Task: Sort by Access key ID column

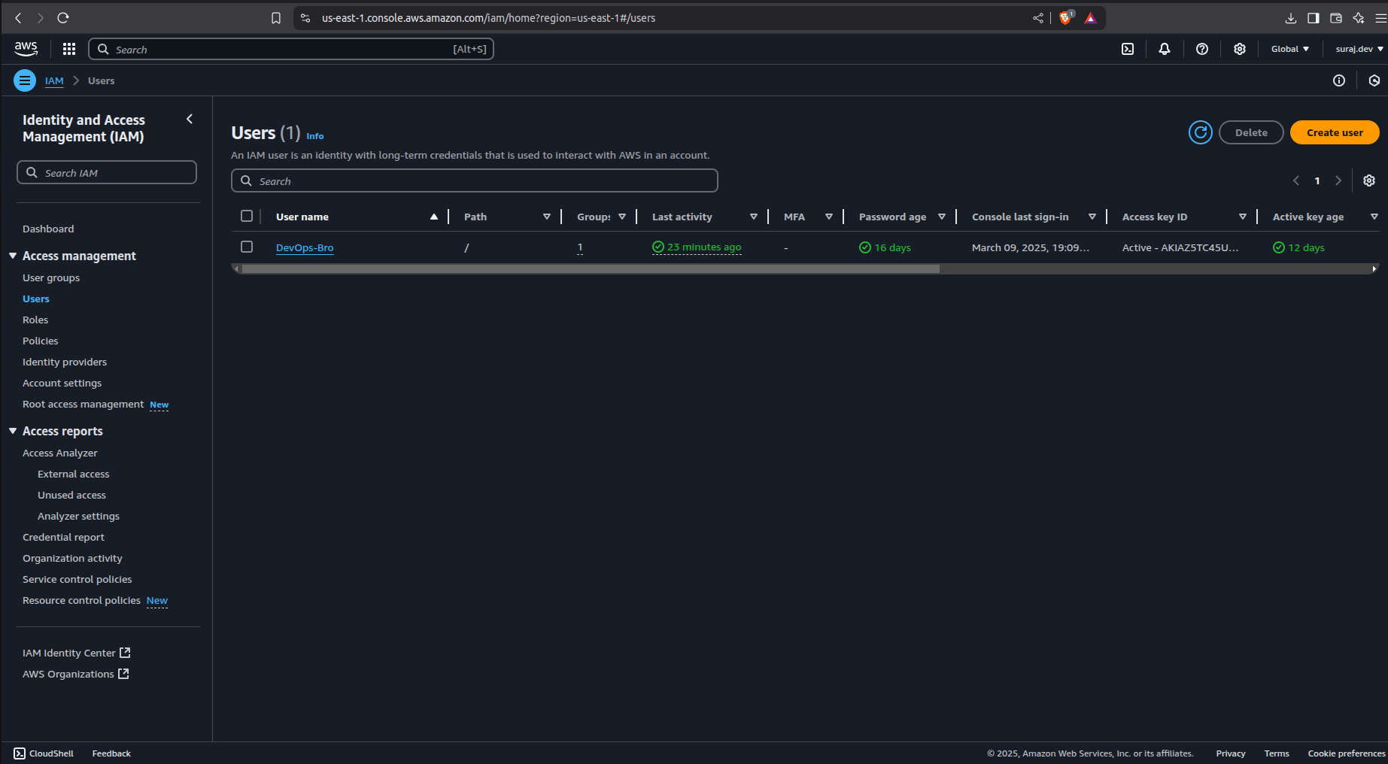Action: click(1243, 217)
